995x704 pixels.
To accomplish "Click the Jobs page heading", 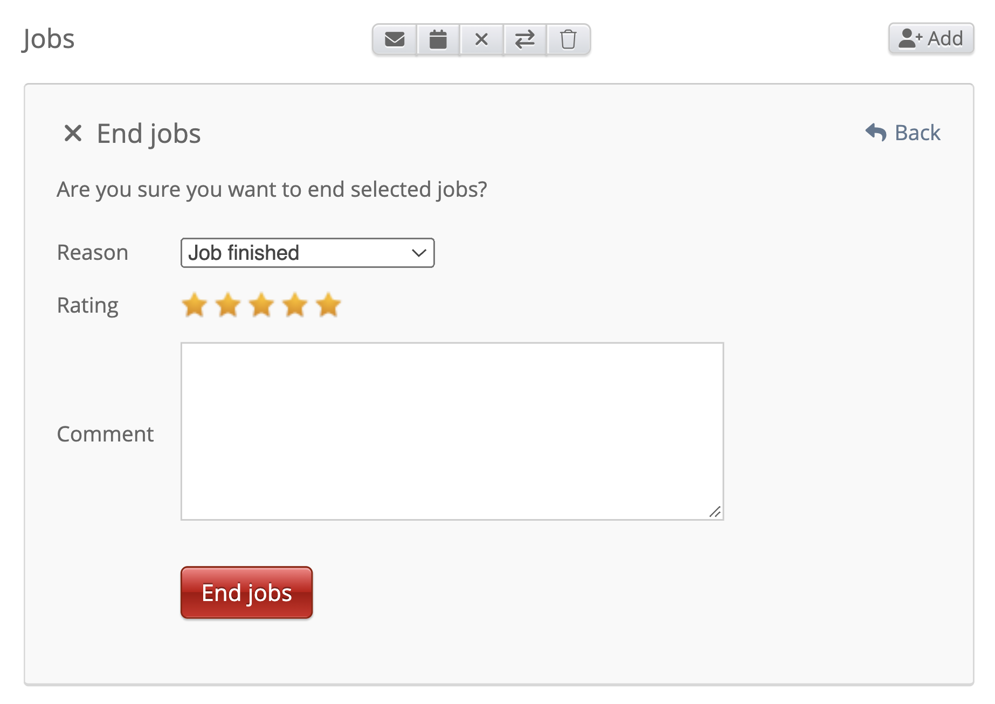I will coord(49,39).
